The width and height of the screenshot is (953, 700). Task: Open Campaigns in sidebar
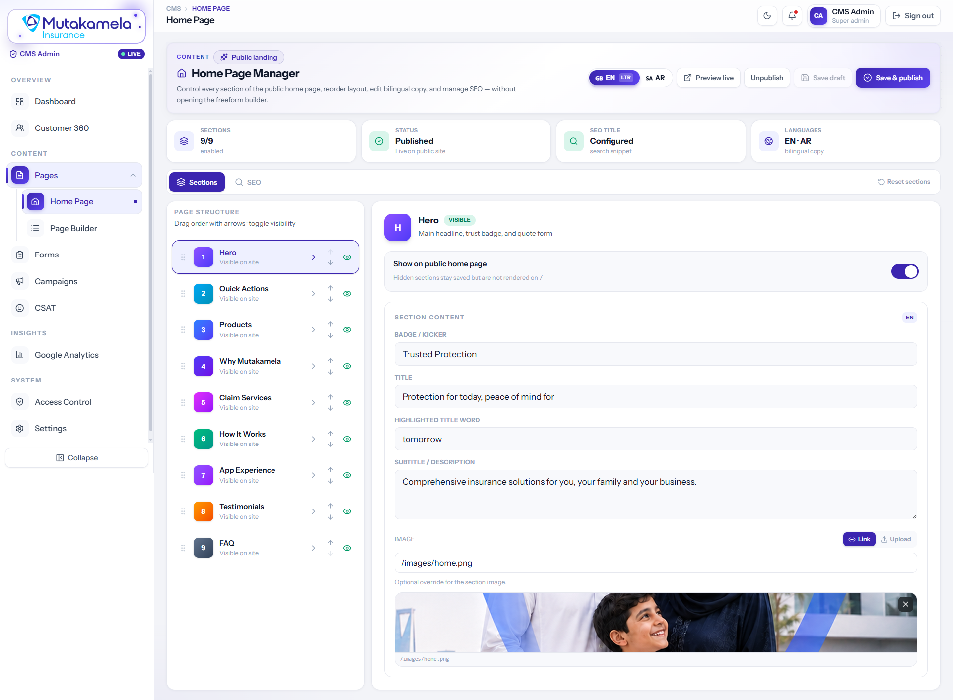(x=74, y=281)
